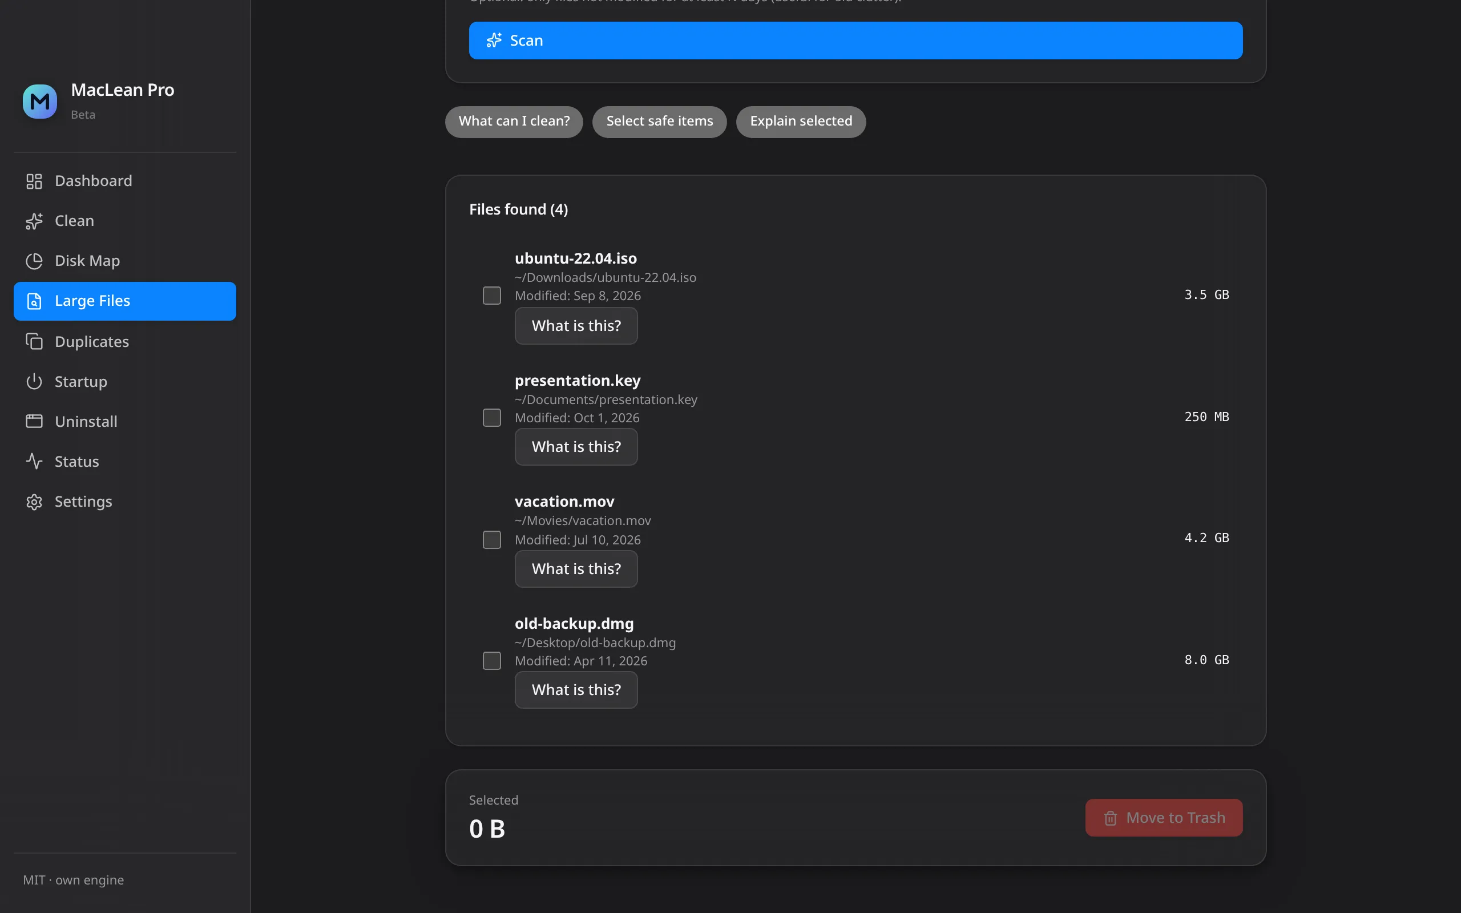Viewport: 1461px width, 913px height.
Task: Click the 4.2 GB size value
Action: [1206, 538]
